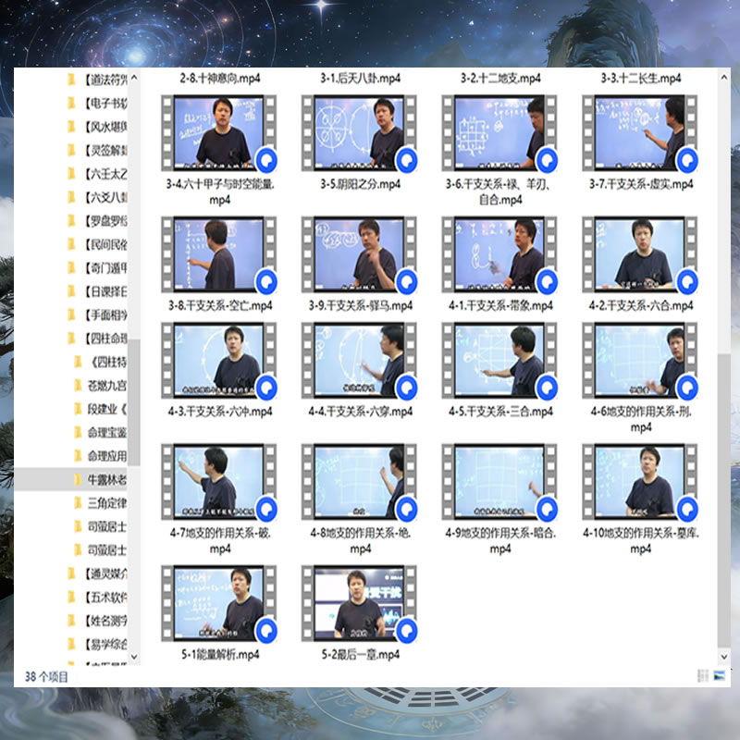Screen dimensions: 740x740
Task: Select the 3-8.干支关系-空亡.mp4 file icon
Action: click(218, 254)
